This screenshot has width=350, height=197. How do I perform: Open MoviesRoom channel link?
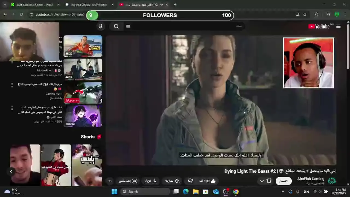click(x=45, y=70)
